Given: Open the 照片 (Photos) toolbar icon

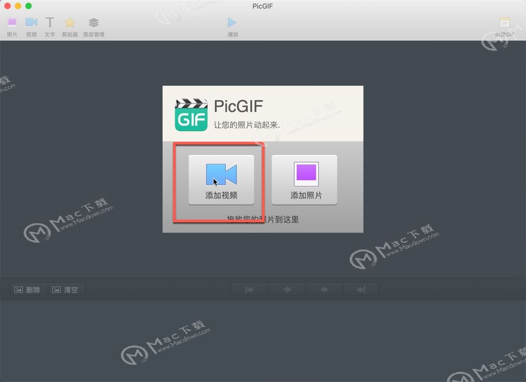Looking at the screenshot, I should [x=12, y=26].
